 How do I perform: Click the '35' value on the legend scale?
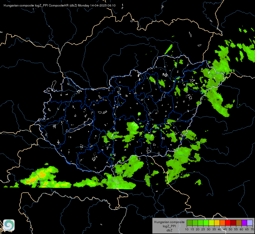tap(214, 229)
